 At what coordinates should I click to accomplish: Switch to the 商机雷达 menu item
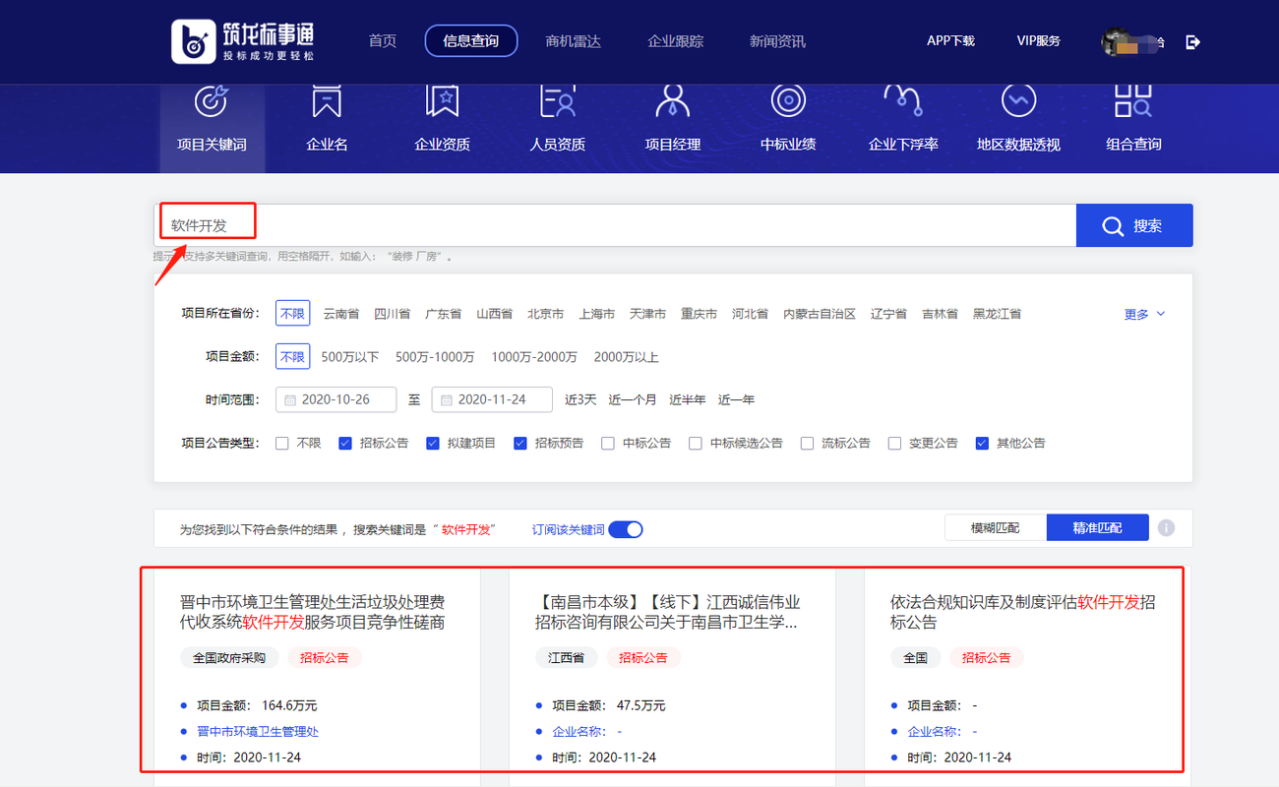click(574, 41)
